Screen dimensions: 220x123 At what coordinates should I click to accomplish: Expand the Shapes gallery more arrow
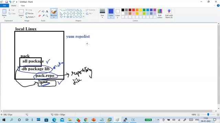click(x=84, y=17)
